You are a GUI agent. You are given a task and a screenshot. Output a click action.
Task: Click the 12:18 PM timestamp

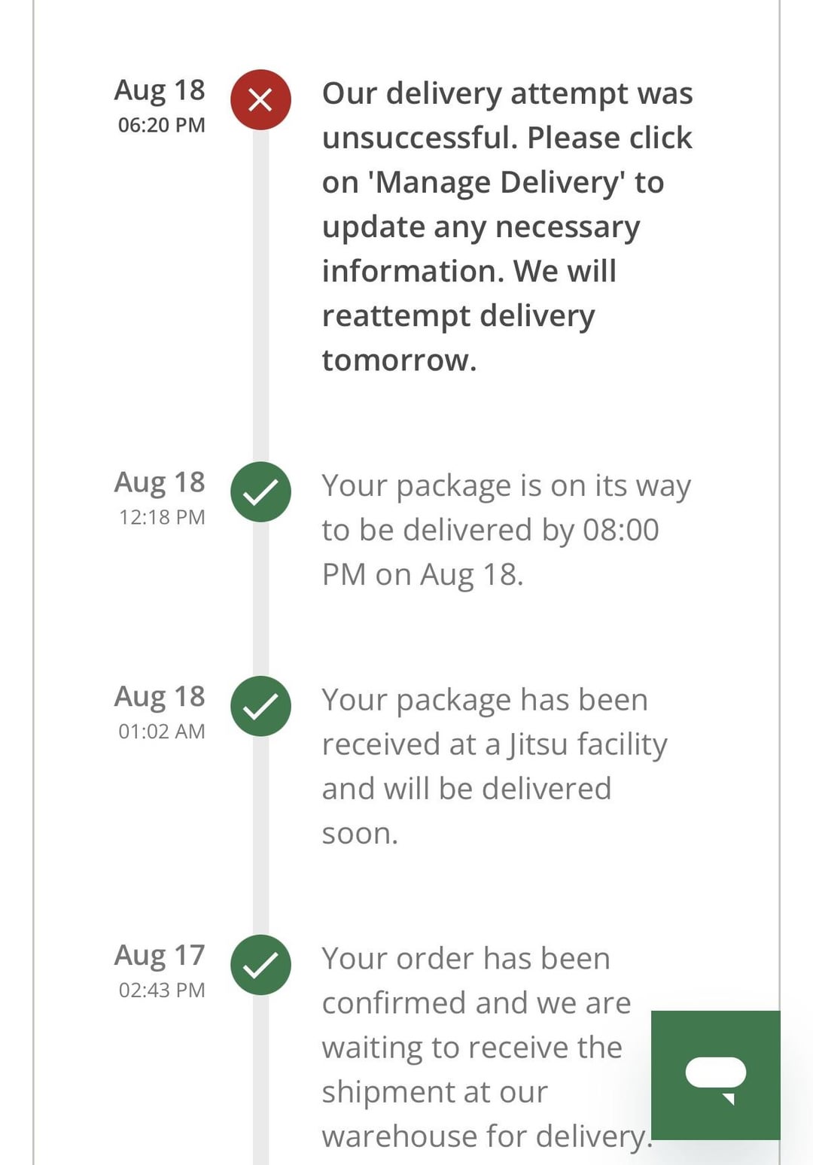point(162,517)
